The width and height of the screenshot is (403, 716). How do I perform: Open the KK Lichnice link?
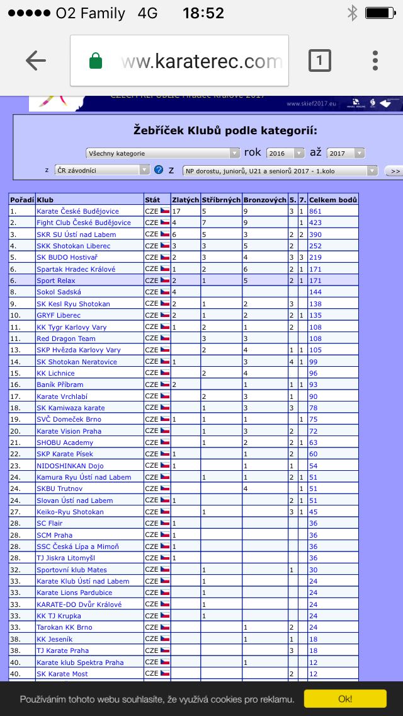55,373
